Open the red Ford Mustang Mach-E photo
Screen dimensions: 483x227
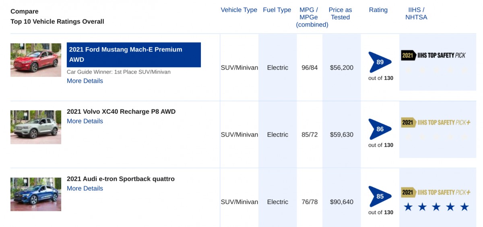(x=36, y=60)
